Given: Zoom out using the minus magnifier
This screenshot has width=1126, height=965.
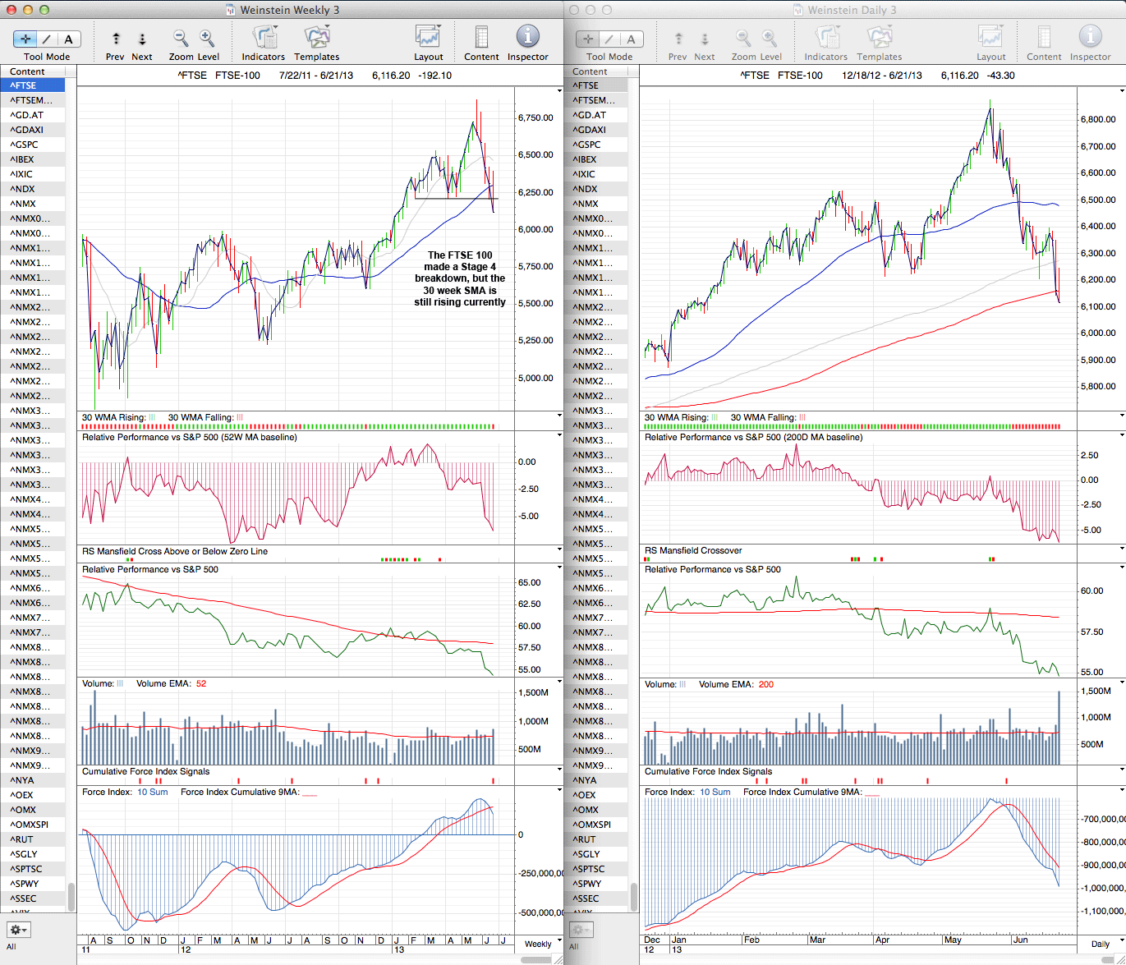Looking at the screenshot, I should [181, 39].
